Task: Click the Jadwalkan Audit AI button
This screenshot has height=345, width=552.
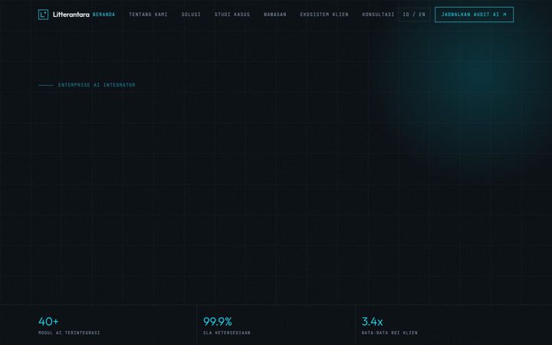Action: pyautogui.click(x=475, y=15)
